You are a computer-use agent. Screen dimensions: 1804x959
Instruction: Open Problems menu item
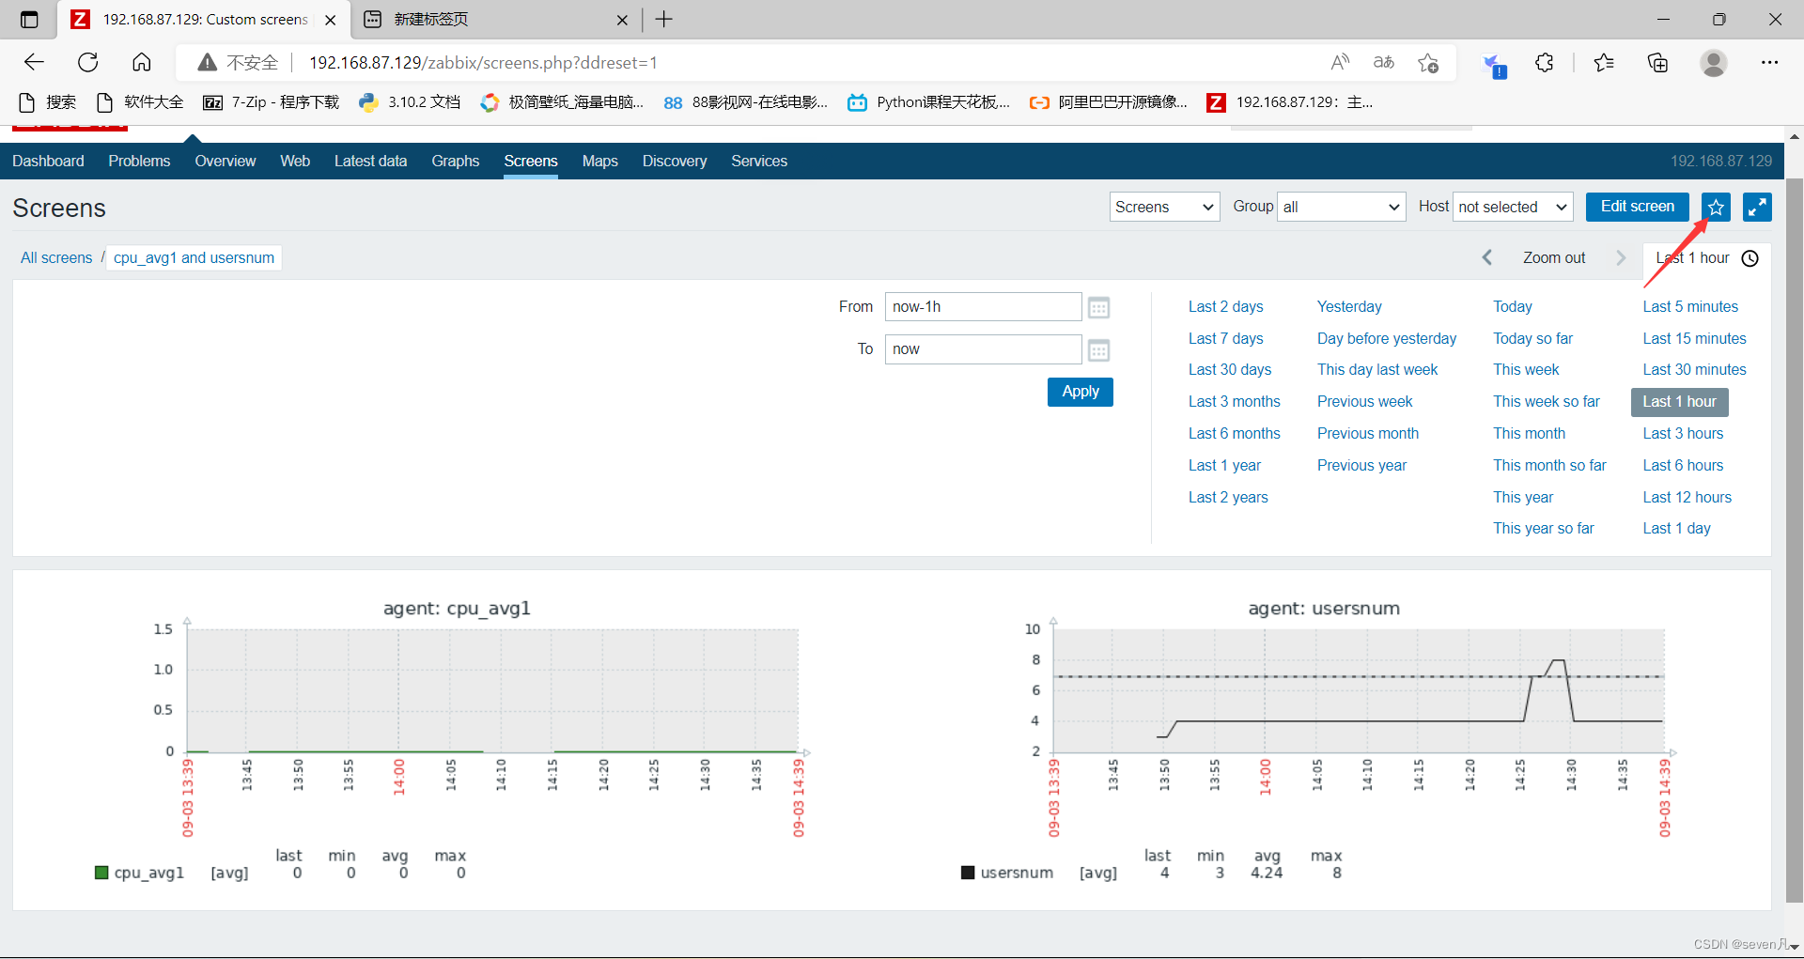pos(139,161)
